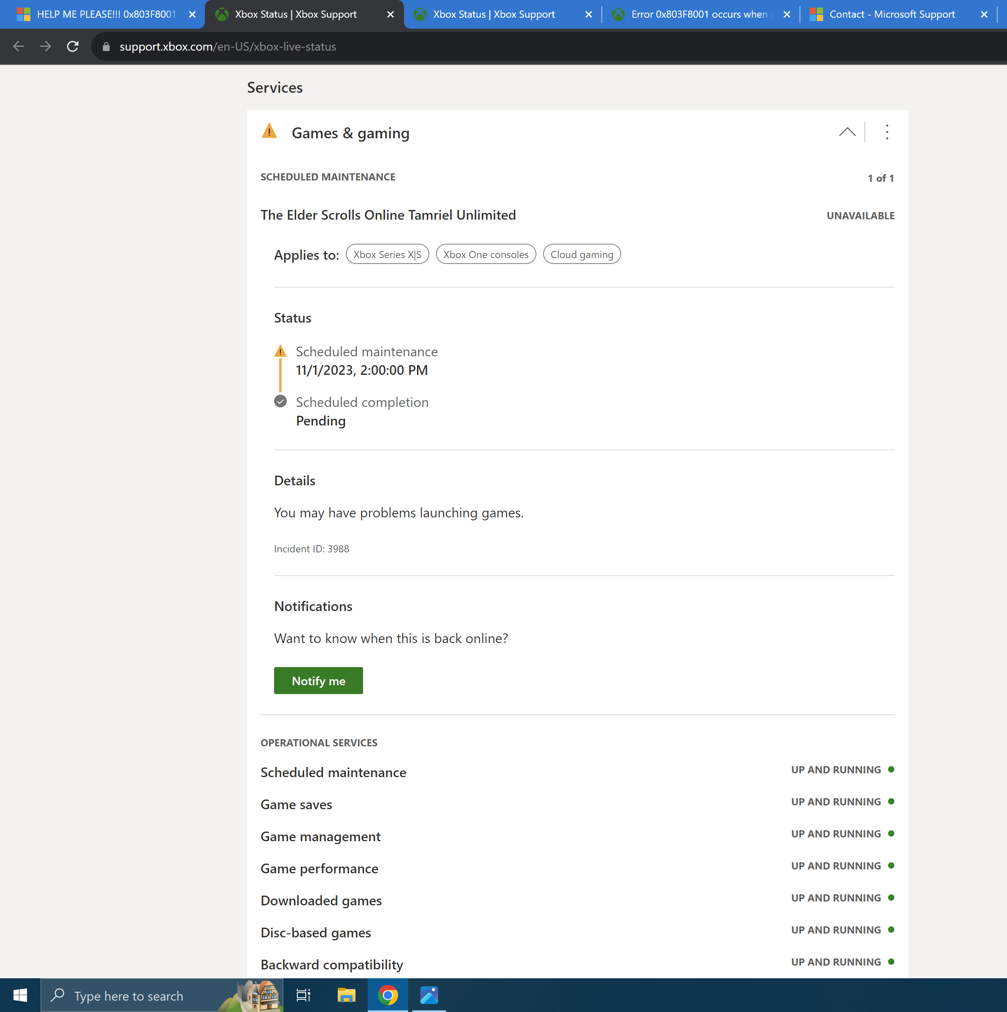Select The Elder Scrolls Online Tamriel Unlimited title

[x=388, y=215]
